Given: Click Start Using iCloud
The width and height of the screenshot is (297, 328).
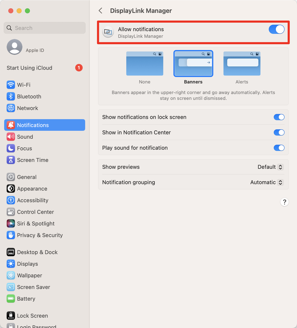Looking at the screenshot, I should pyautogui.click(x=30, y=68).
